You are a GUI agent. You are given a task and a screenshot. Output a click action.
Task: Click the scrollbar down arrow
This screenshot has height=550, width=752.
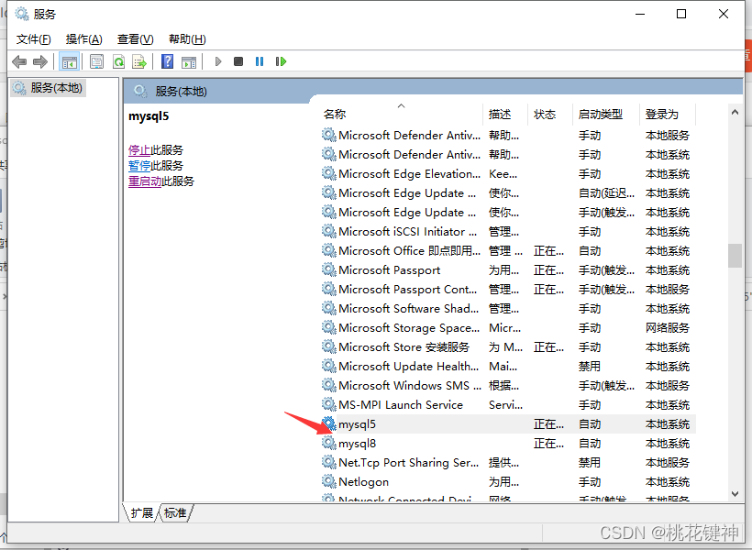[735, 494]
